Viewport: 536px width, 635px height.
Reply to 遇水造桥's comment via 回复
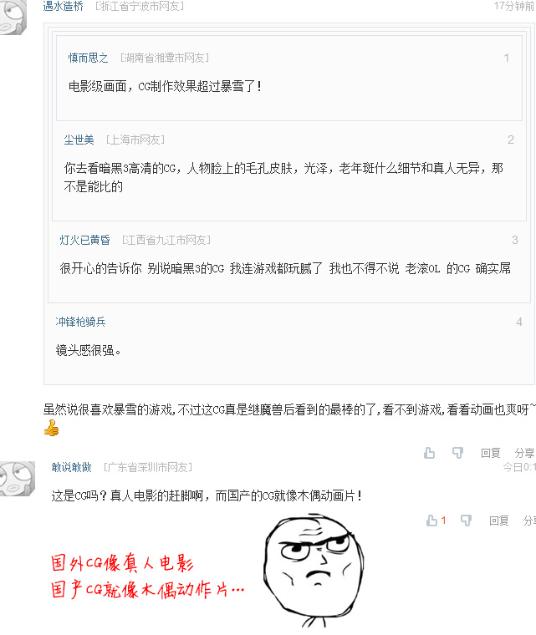click(491, 453)
